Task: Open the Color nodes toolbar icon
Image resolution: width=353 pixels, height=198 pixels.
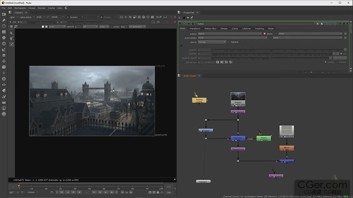Action: [4, 38]
